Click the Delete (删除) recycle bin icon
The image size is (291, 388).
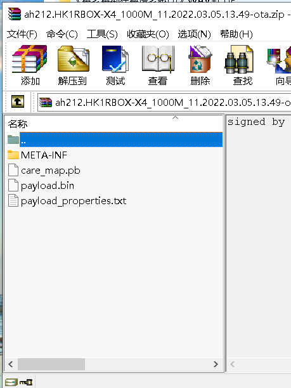click(200, 59)
